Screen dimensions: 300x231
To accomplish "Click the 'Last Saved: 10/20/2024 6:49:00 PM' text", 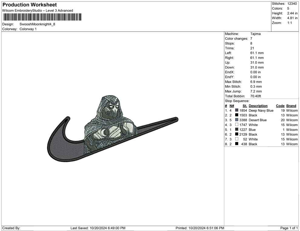I will [98, 228].
